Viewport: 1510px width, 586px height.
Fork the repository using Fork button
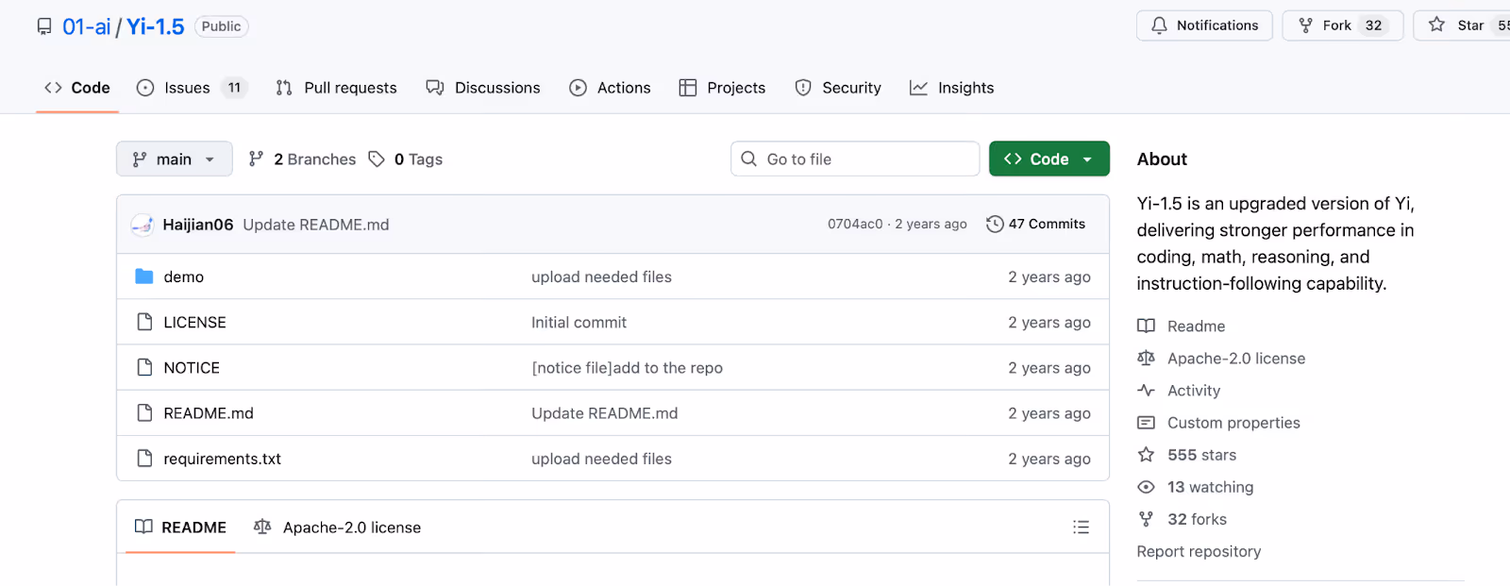(x=1342, y=25)
